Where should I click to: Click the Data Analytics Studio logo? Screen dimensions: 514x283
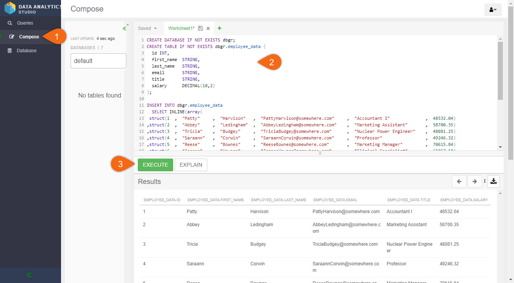point(10,8)
